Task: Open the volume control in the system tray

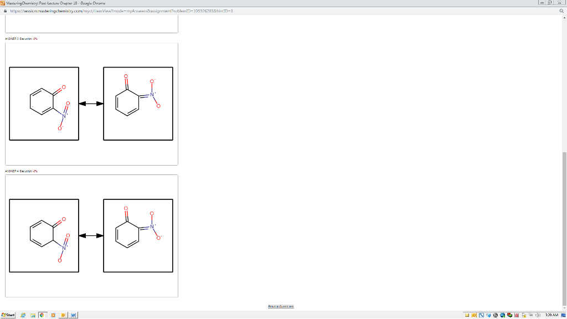Action: (x=538, y=315)
